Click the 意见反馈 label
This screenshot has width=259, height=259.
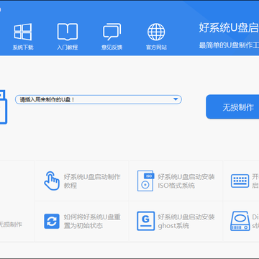coord(112,47)
